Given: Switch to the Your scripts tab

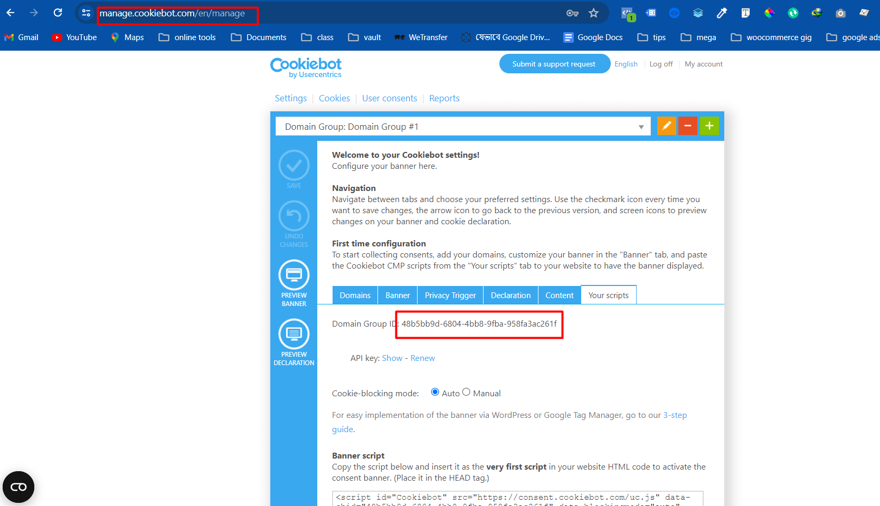Looking at the screenshot, I should click(609, 295).
